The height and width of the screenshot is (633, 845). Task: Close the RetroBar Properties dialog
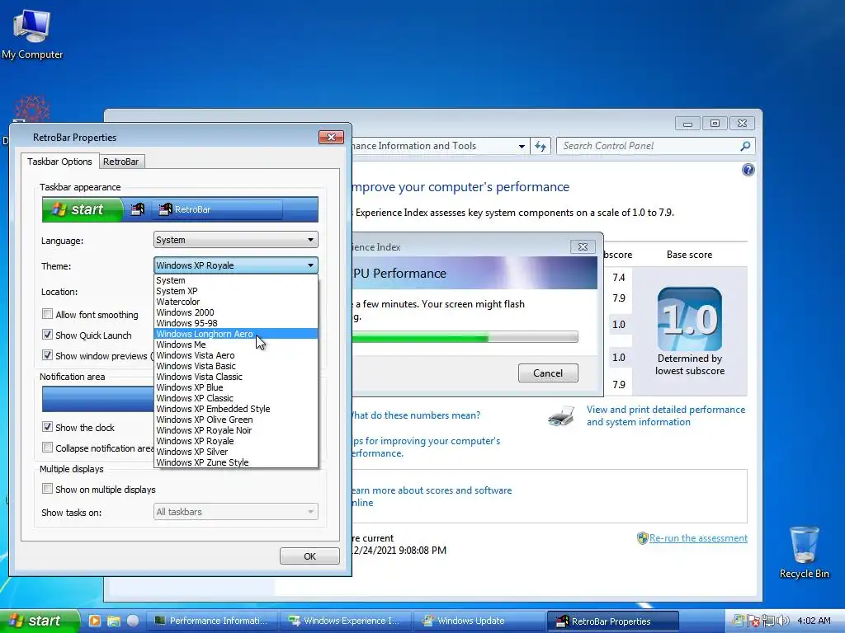(x=331, y=138)
